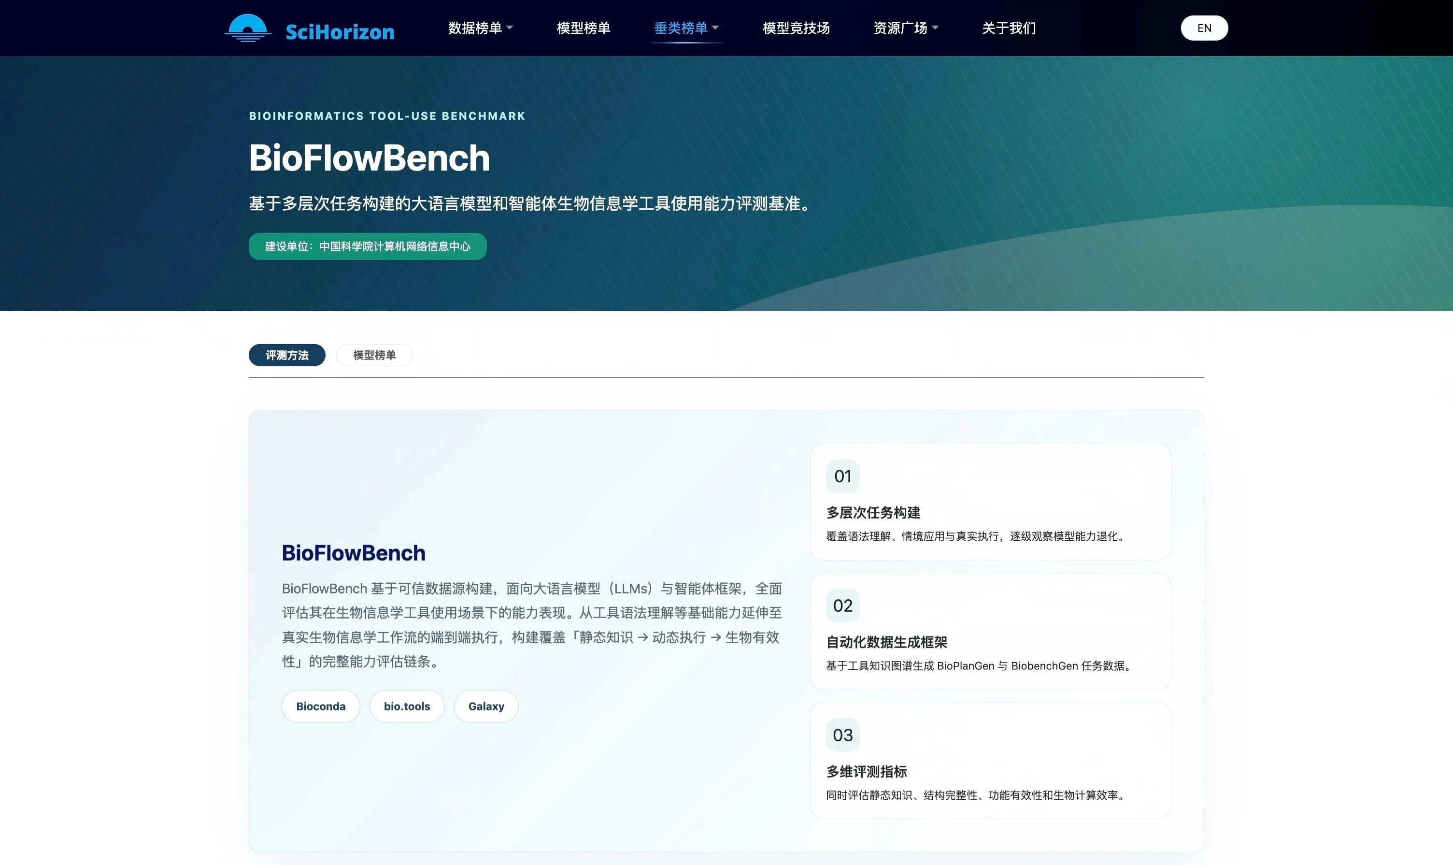This screenshot has width=1453, height=865.
Task: Select the 评测方法 tab
Action: click(287, 355)
